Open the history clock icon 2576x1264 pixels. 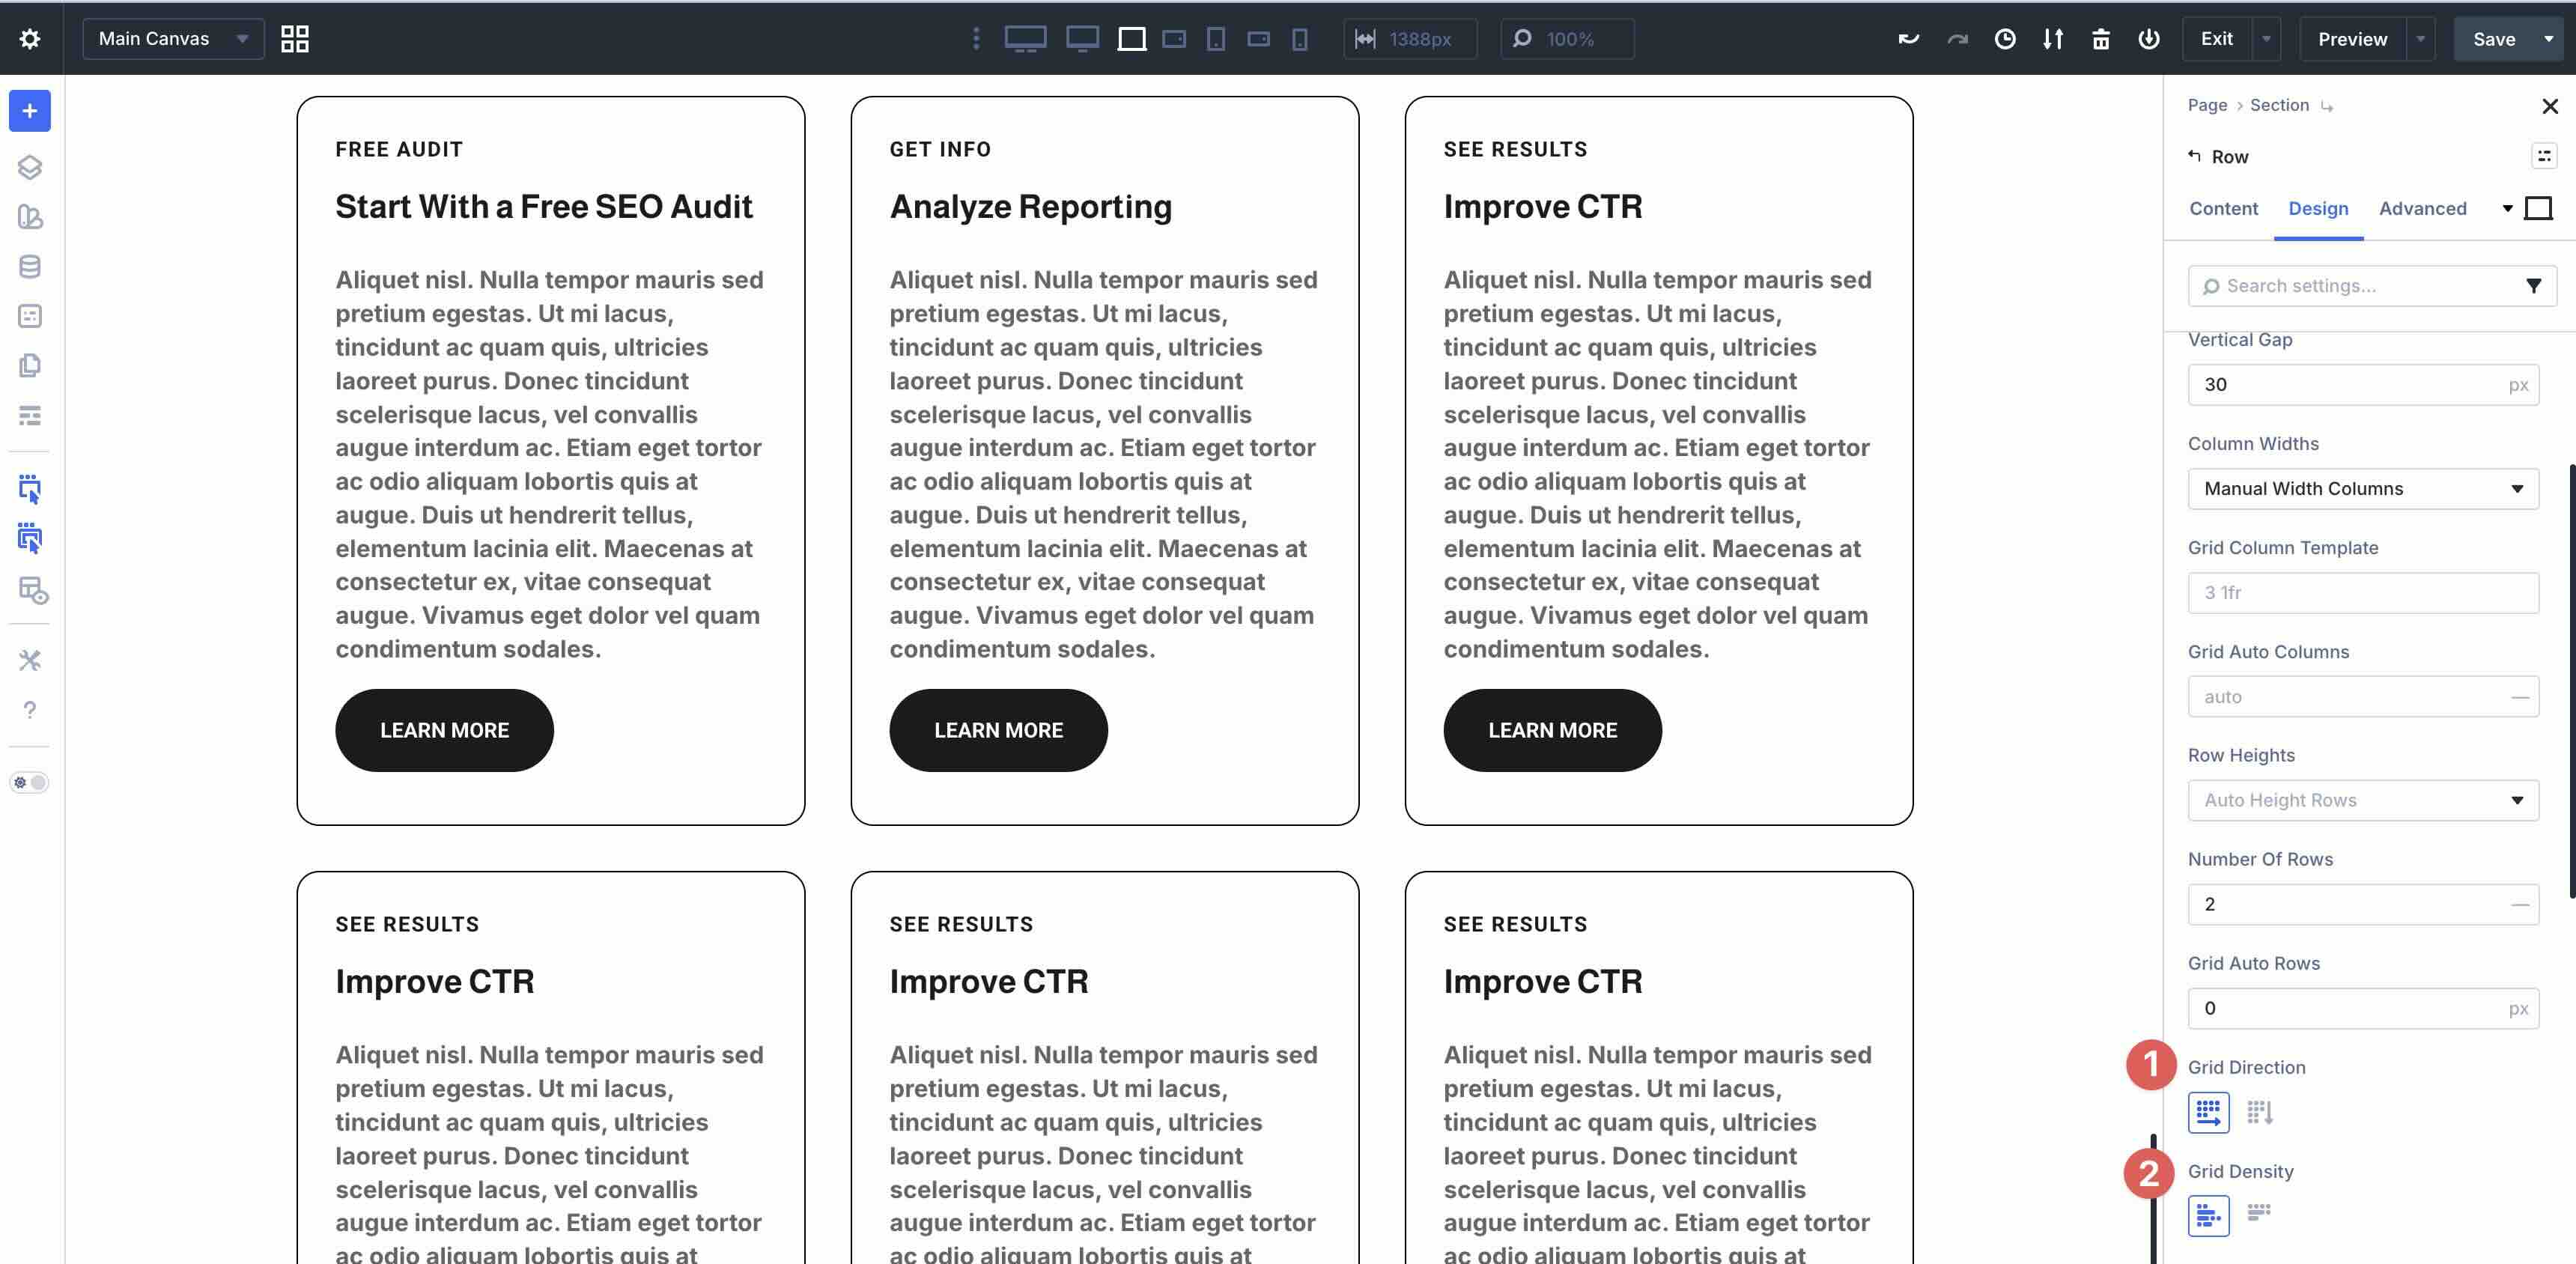coord(2004,39)
